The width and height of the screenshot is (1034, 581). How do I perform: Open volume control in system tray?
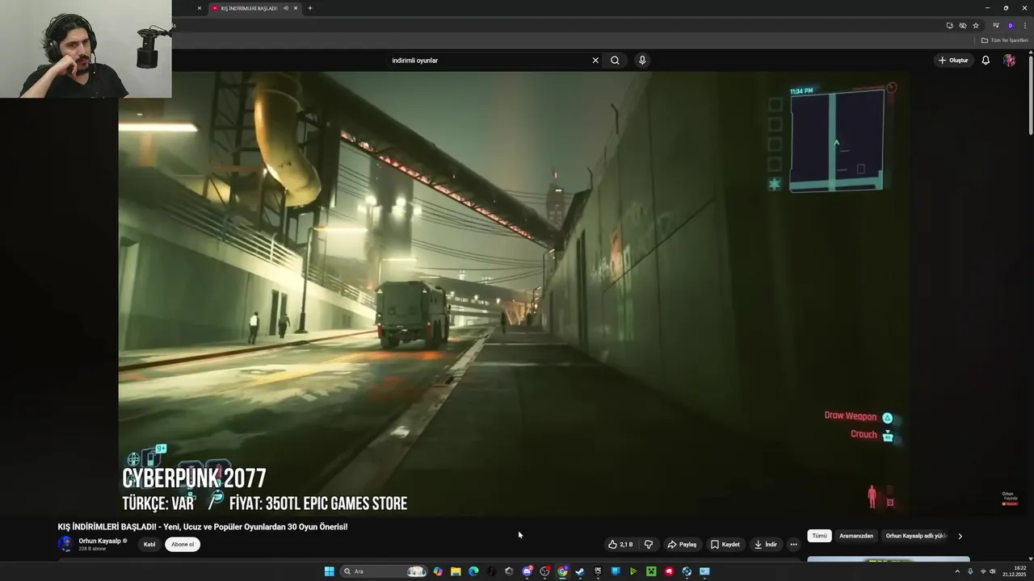coord(993,571)
